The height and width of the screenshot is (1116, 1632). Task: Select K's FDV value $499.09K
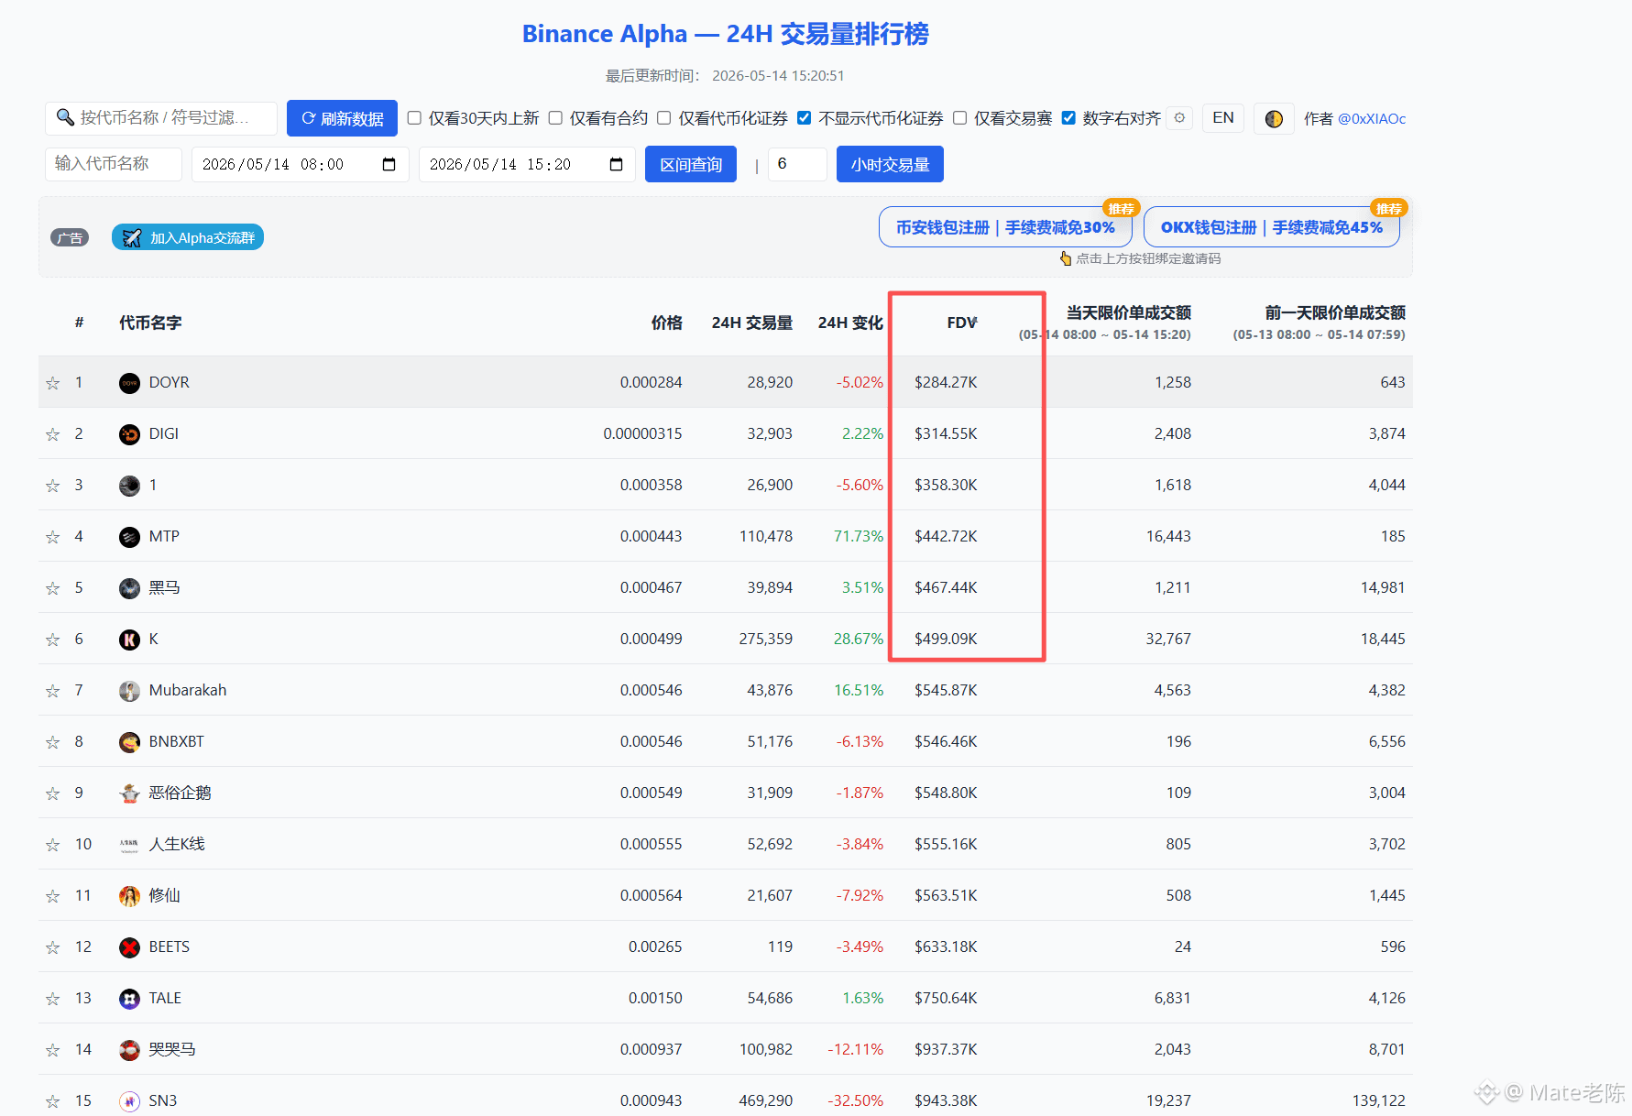click(946, 639)
